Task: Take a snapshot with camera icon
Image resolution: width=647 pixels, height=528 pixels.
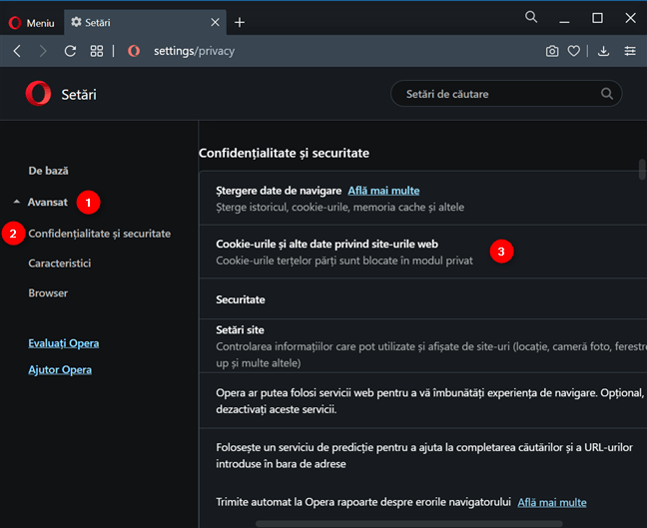Action: point(552,51)
